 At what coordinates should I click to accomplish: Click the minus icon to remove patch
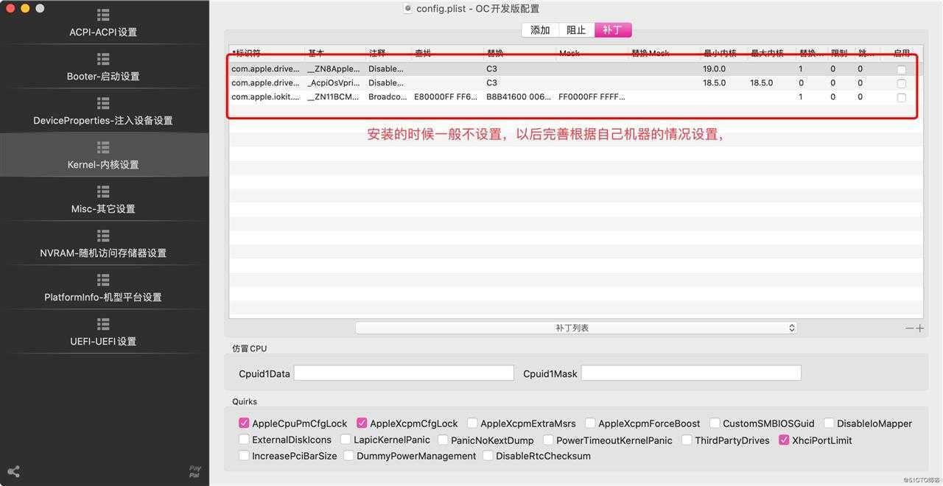coord(910,328)
